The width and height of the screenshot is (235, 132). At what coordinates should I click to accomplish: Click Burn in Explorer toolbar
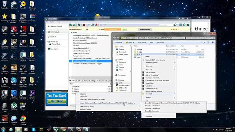point(151,43)
